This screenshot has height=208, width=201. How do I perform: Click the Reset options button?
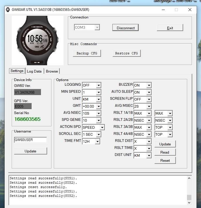(x=165, y=160)
